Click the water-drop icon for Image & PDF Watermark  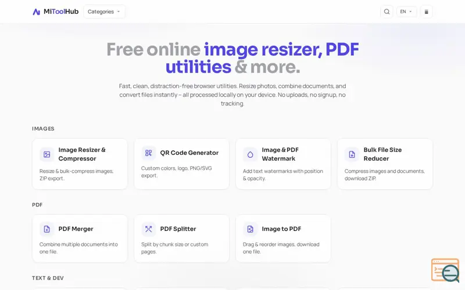click(251, 154)
